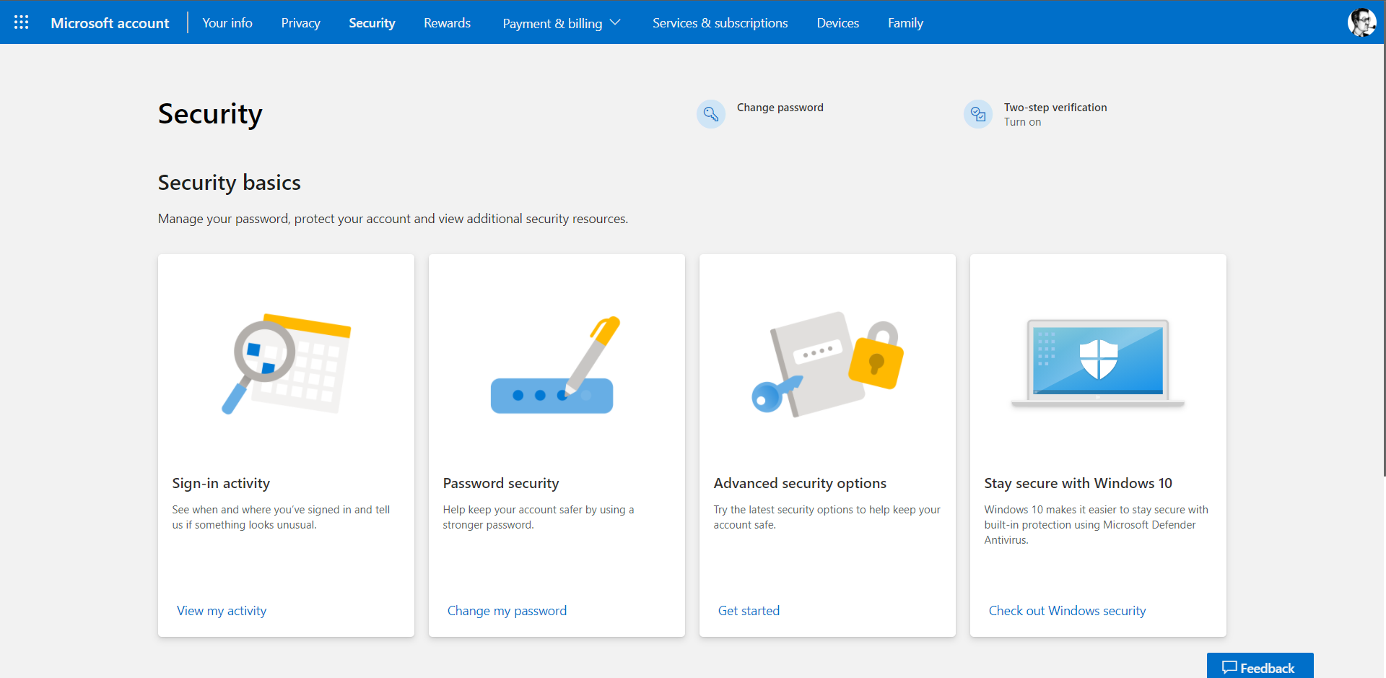The image size is (1386, 678).
Task: Switch to the Family tab
Action: pos(906,23)
